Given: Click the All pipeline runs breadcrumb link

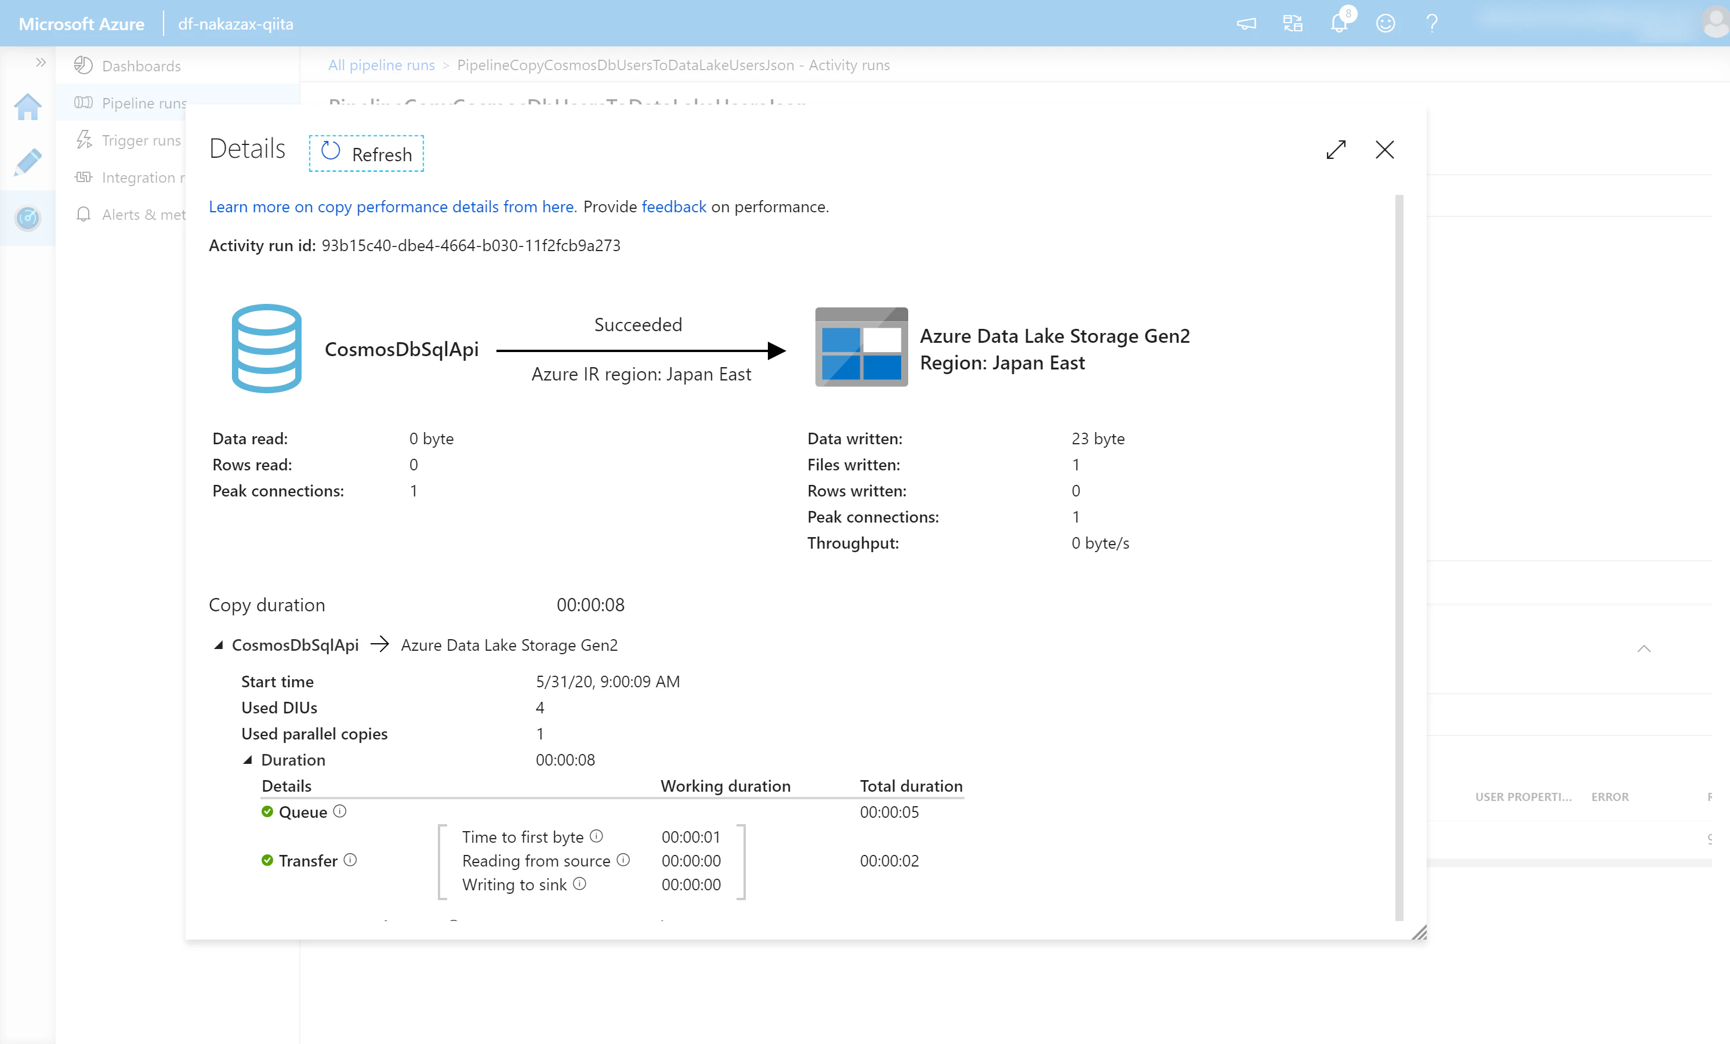Looking at the screenshot, I should click(x=381, y=66).
